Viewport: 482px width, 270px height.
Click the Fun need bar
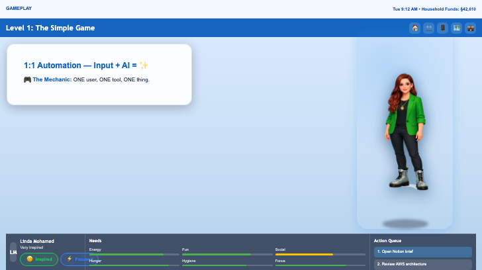(x=226, y=254)
